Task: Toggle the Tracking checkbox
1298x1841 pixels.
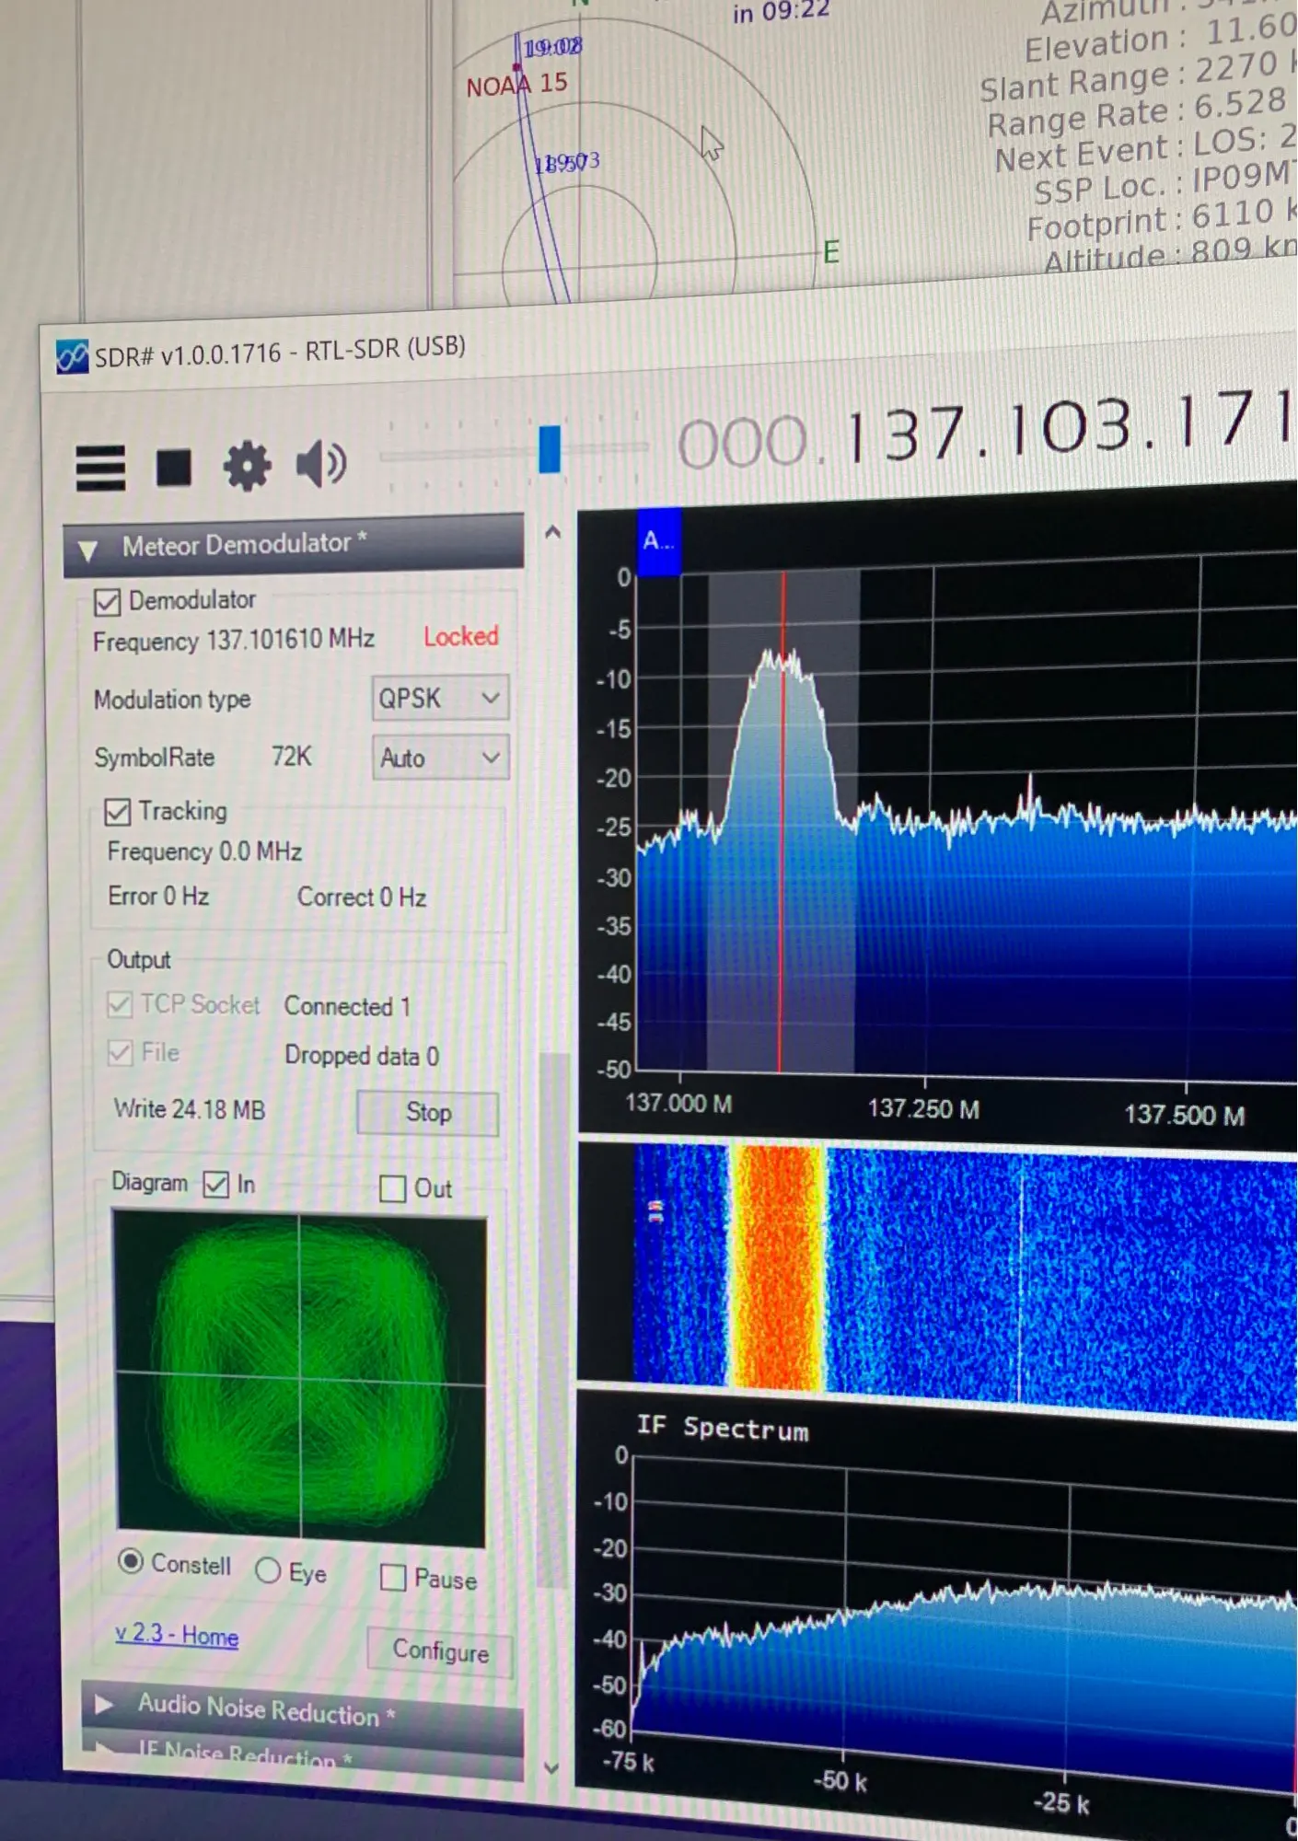Action: point(117,812)
